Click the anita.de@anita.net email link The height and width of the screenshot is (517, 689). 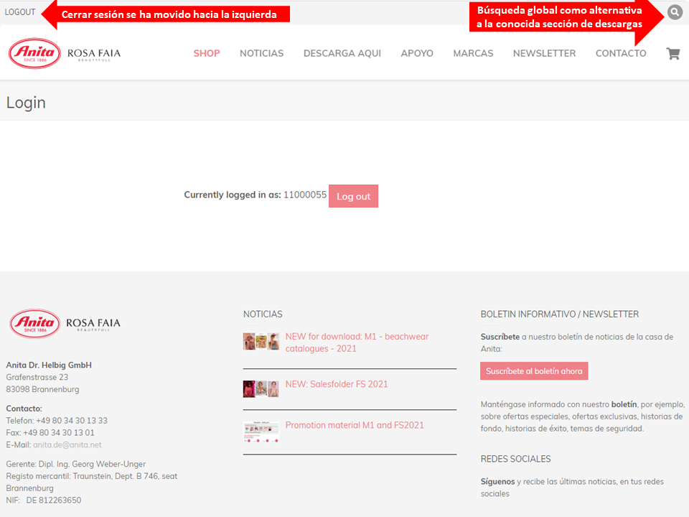point(67,444)
